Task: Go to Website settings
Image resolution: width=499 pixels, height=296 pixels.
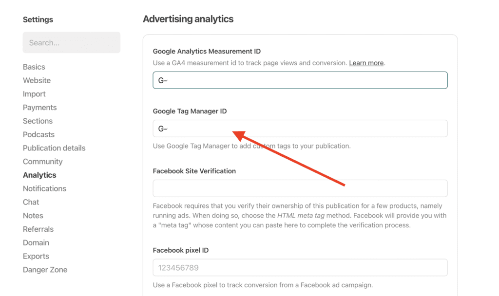Action: tap(37, 80)
